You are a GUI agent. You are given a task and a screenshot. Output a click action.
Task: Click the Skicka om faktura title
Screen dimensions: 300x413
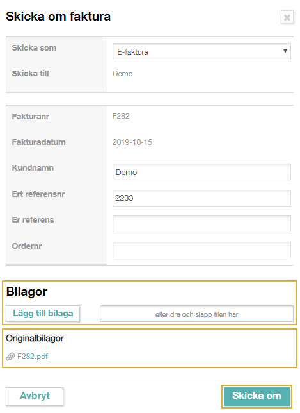pos(58,16)
